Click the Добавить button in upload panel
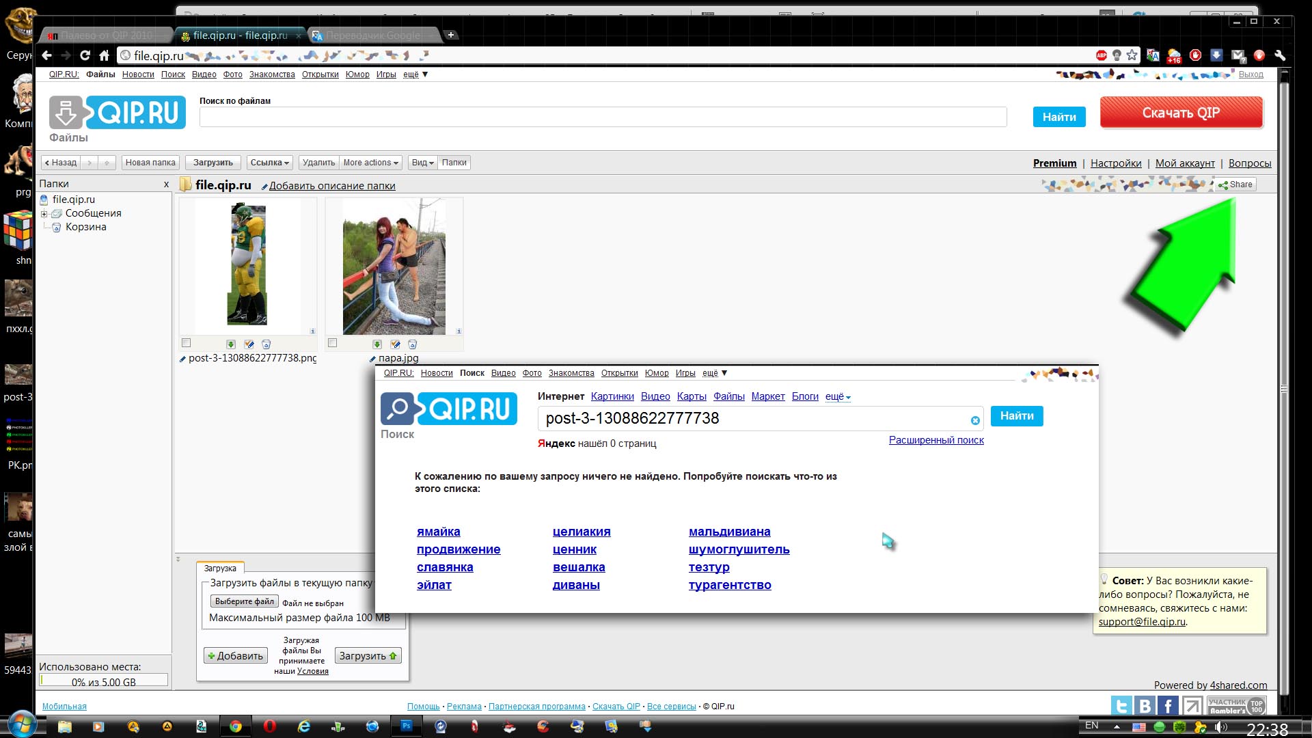The height and width of the screenshot is (738, 1312). [235, 656]
